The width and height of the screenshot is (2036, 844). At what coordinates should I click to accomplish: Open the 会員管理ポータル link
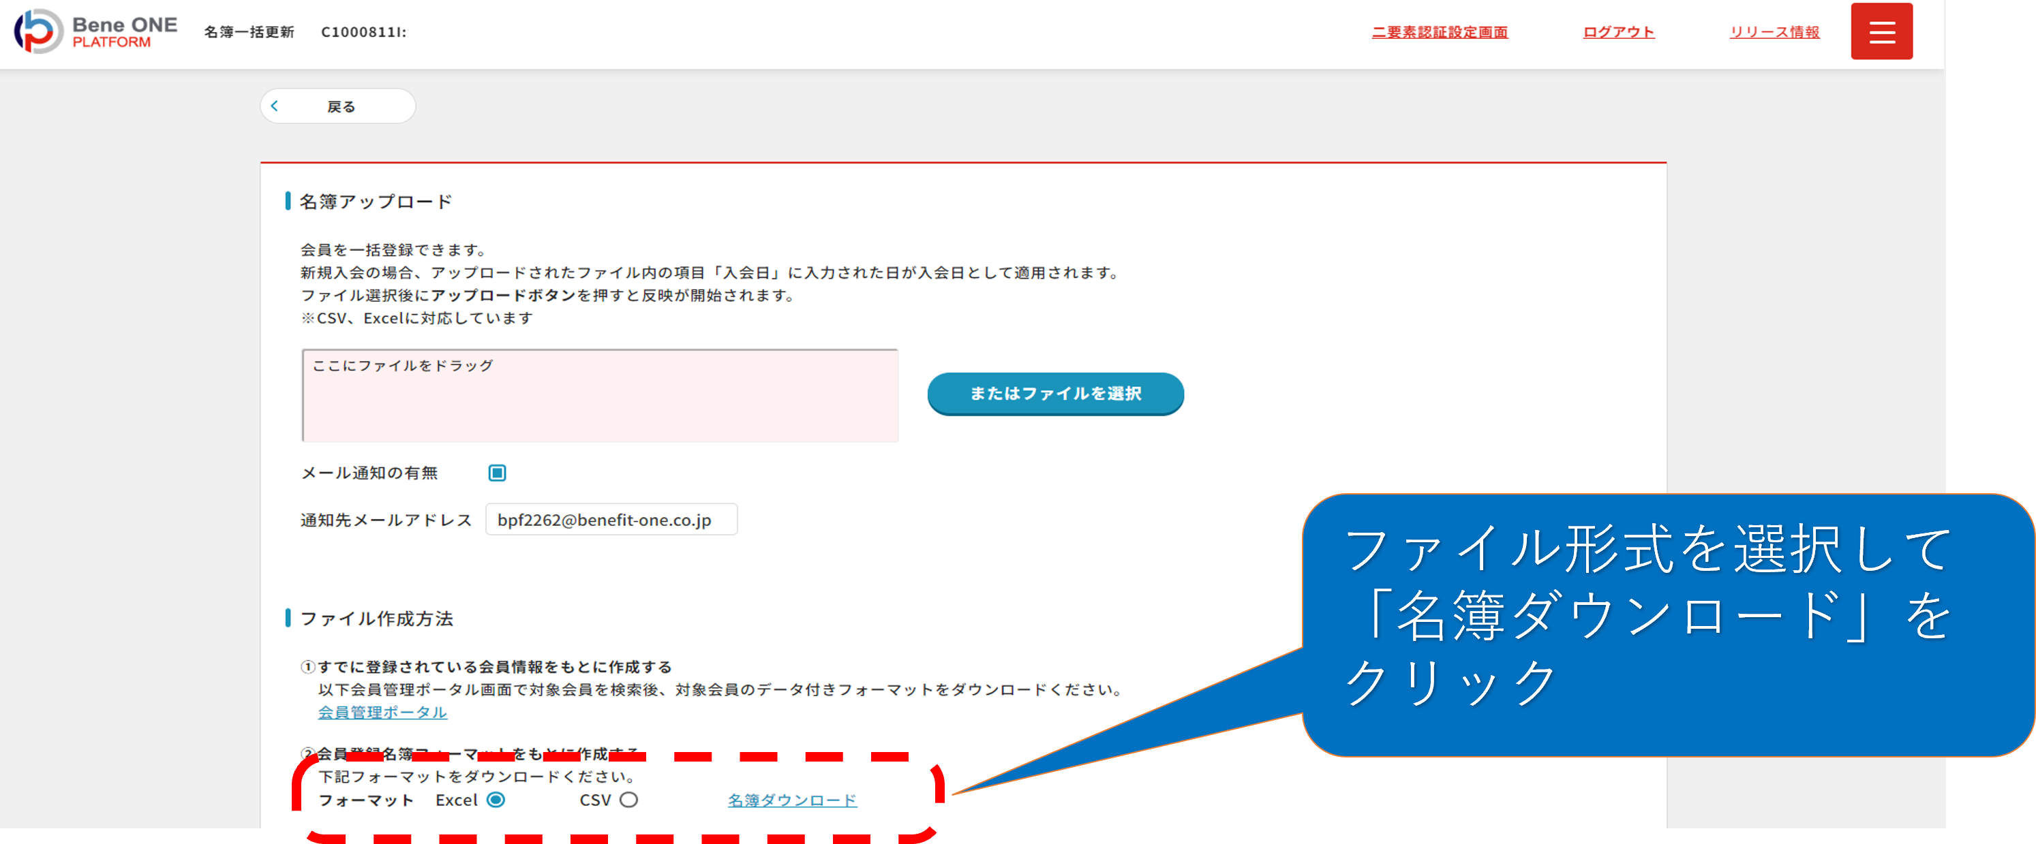coord(382,712)
